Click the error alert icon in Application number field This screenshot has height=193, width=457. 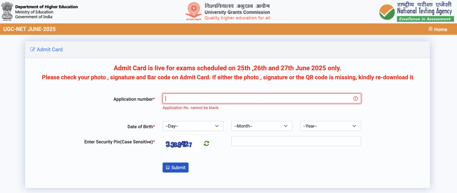click(x=355, y=98)
